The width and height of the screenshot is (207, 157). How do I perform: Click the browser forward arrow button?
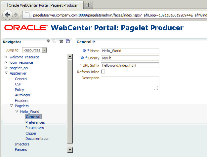pyautogui.click(x=16, y=15)
